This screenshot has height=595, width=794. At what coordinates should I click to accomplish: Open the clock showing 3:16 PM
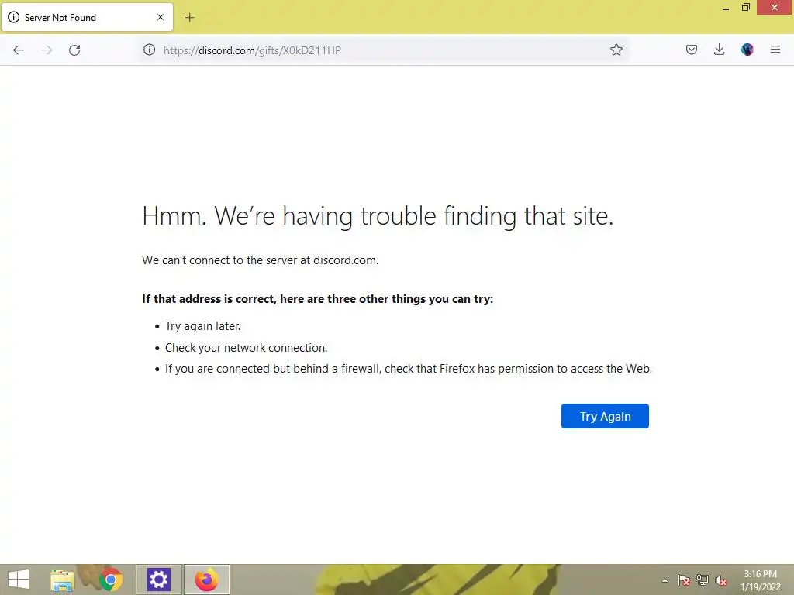click(x=760, y=580)
